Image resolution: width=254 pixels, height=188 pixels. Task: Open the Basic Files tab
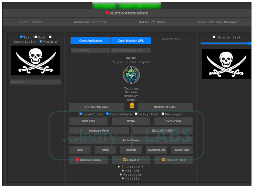point(30,22)
